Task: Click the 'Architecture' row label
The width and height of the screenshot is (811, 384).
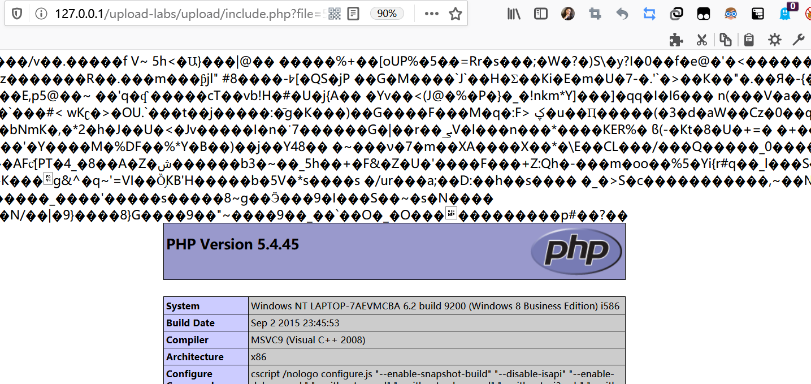Action: pyautogui.click(x=195, y=357)
